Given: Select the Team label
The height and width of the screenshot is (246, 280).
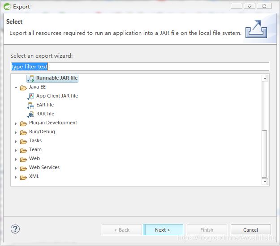Looking at the screenshot, I should tap(35, 149).
